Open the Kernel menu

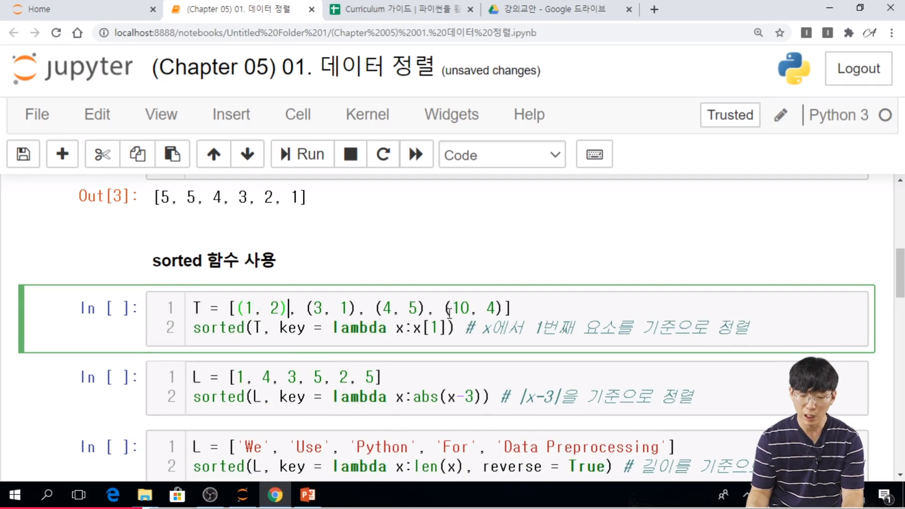(367, 115)
